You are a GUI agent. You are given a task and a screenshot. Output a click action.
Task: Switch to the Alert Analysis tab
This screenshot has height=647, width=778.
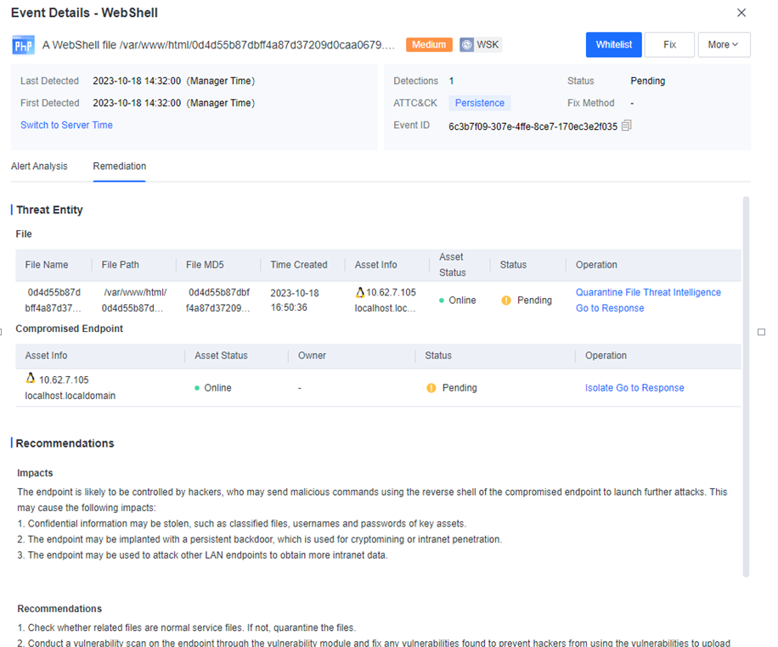coord(39,166)
